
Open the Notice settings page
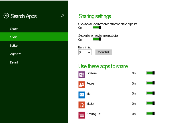tap(34, 46)
